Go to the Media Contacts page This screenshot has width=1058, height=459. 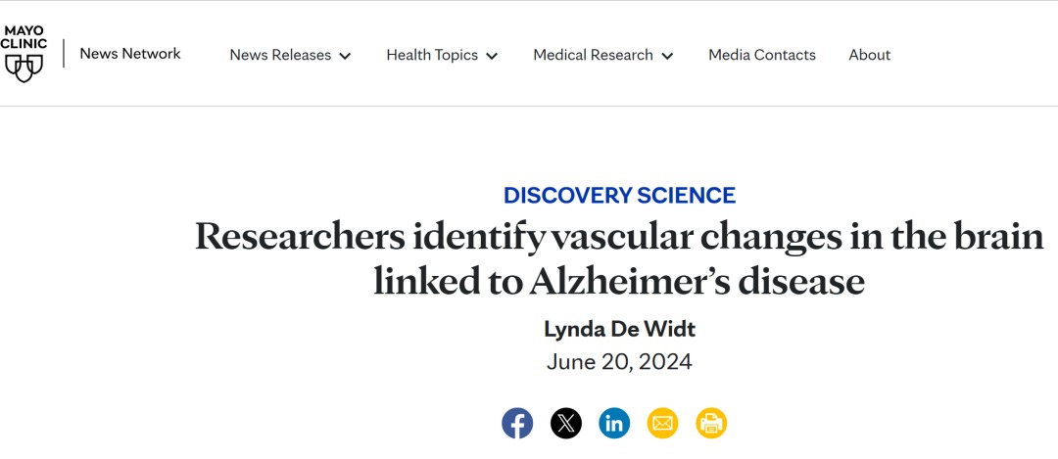(762, 55)
